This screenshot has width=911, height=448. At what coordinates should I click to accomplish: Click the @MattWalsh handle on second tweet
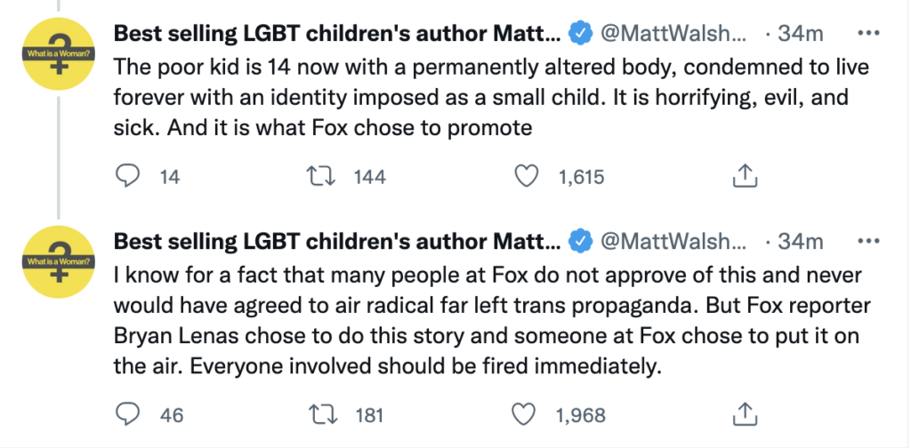[x=678, y=241]
